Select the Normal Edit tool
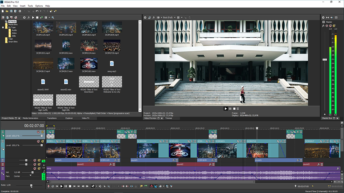The image size is (344, 193). coord(93,186)
